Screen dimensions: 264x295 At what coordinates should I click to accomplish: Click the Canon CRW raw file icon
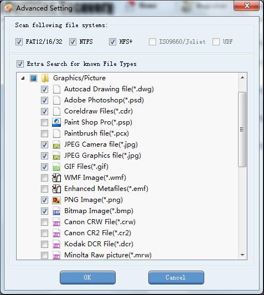pyautogui.click(x=56, y=222)
